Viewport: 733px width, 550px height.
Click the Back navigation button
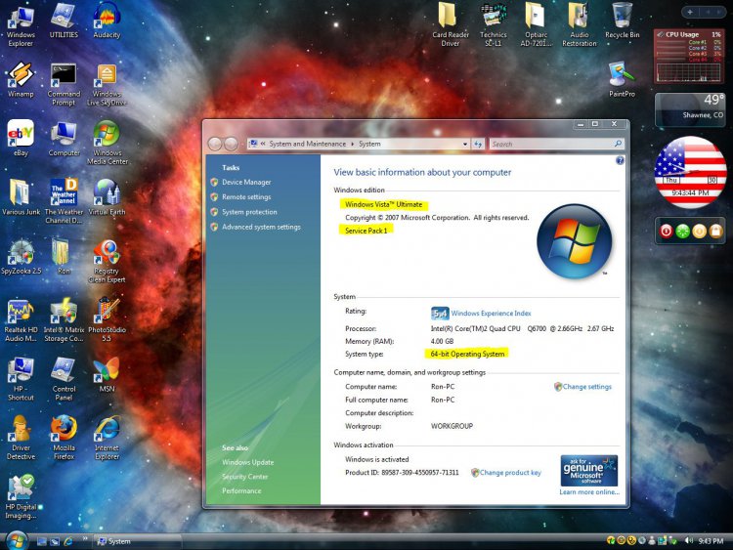click(x=215, y=144)
